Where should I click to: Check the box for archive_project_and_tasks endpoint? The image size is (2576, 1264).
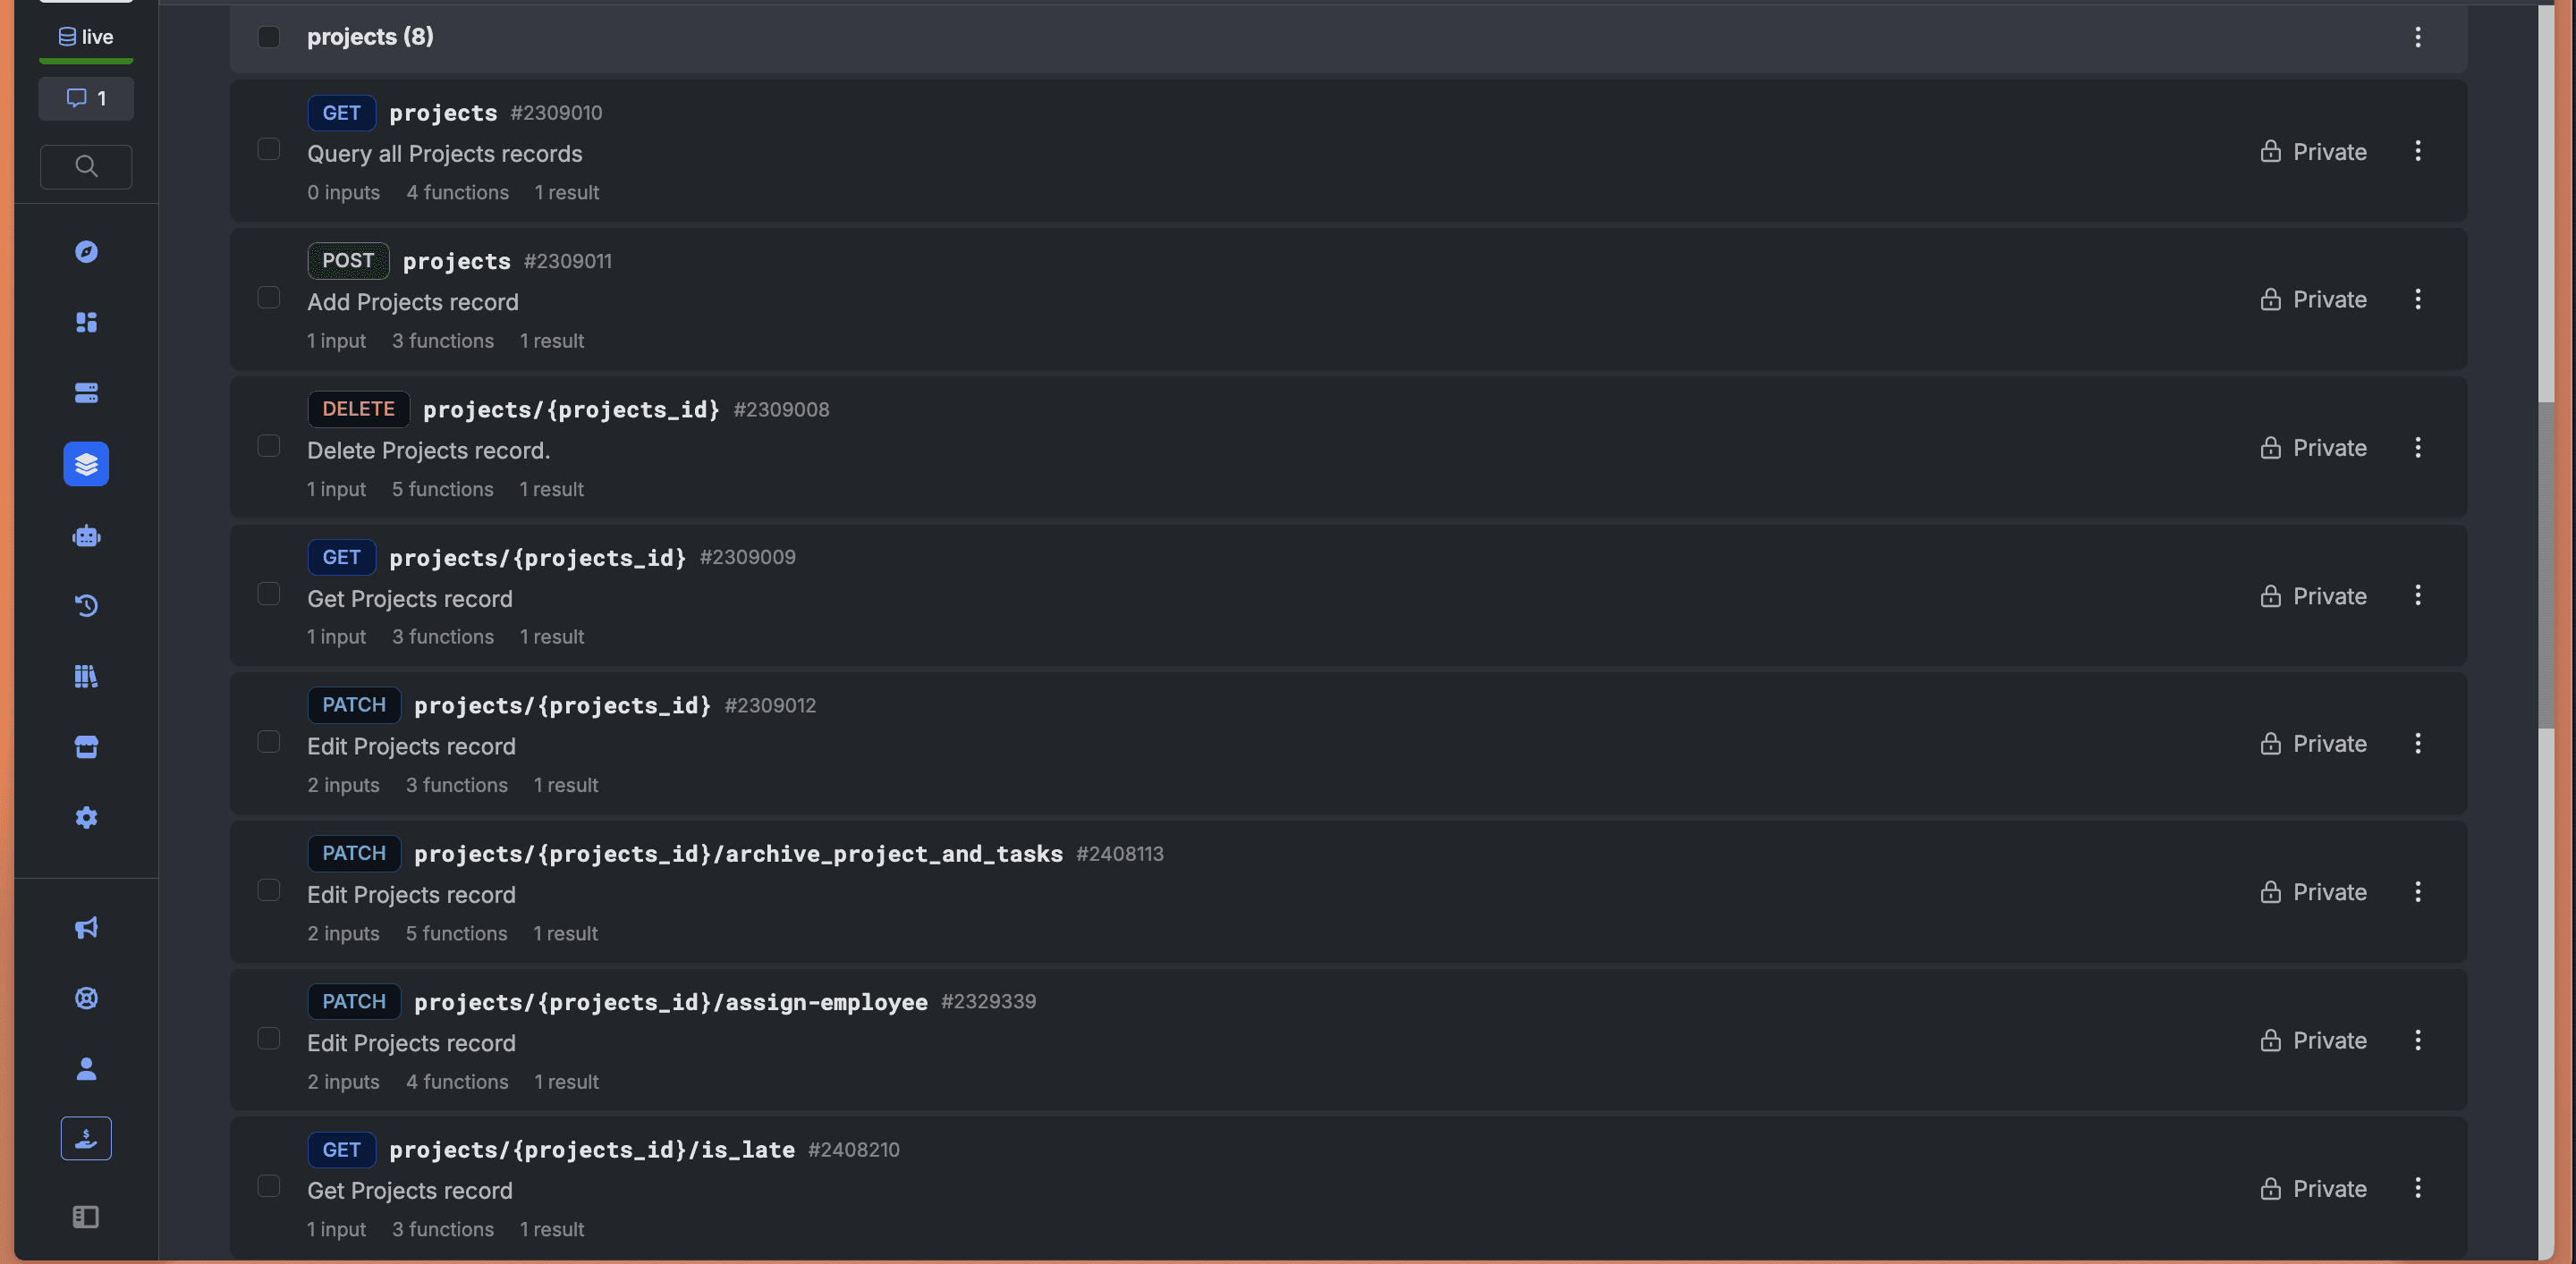(x=268, y=890)
